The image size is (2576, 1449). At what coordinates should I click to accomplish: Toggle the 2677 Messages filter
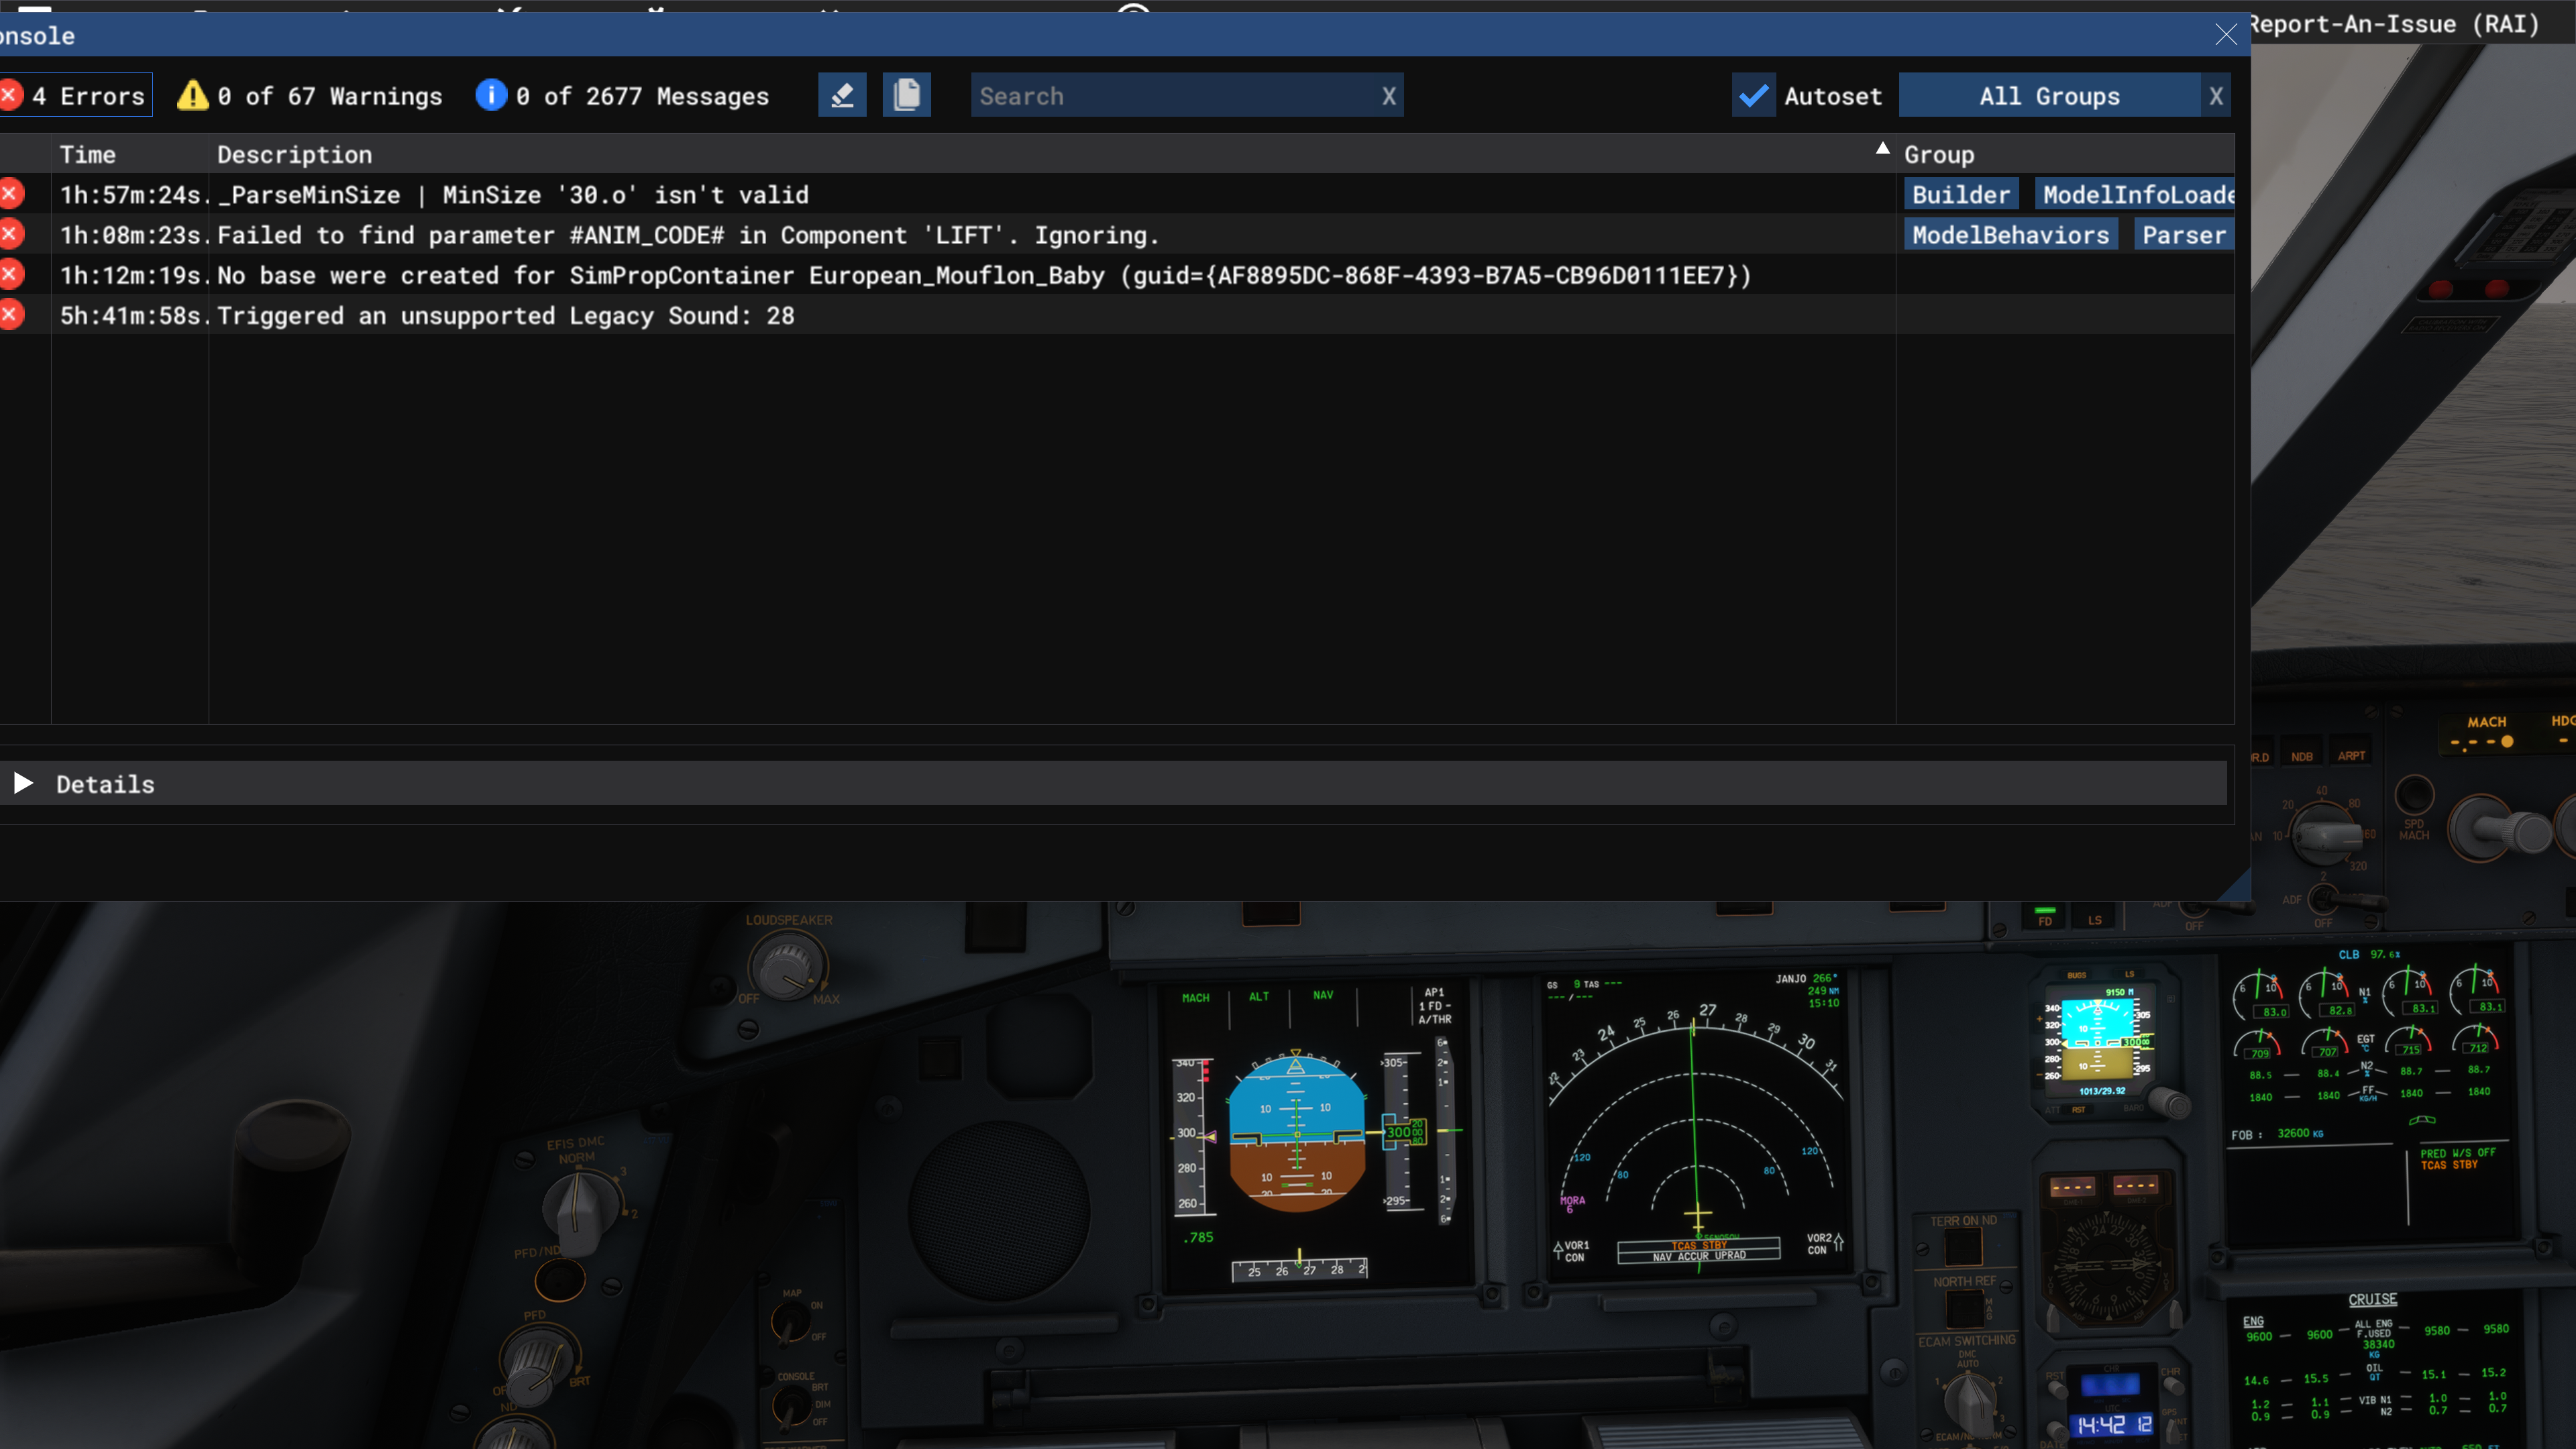pyautogui.click(x=623, y=96)
